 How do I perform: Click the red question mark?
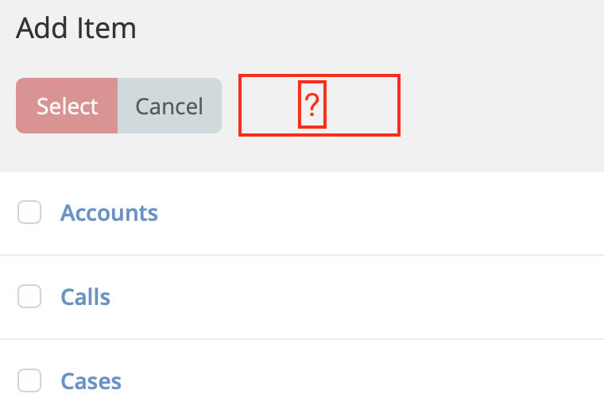point(312,104)
